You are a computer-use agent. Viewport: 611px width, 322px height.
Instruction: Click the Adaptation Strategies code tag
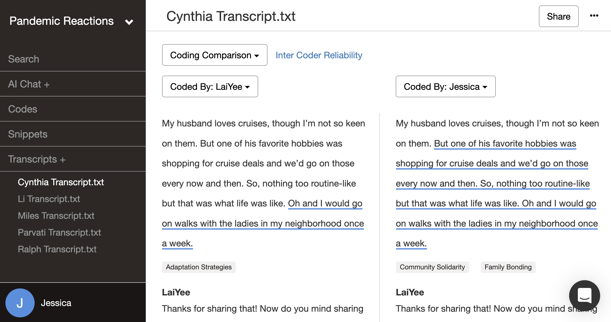tap(198, 267)
